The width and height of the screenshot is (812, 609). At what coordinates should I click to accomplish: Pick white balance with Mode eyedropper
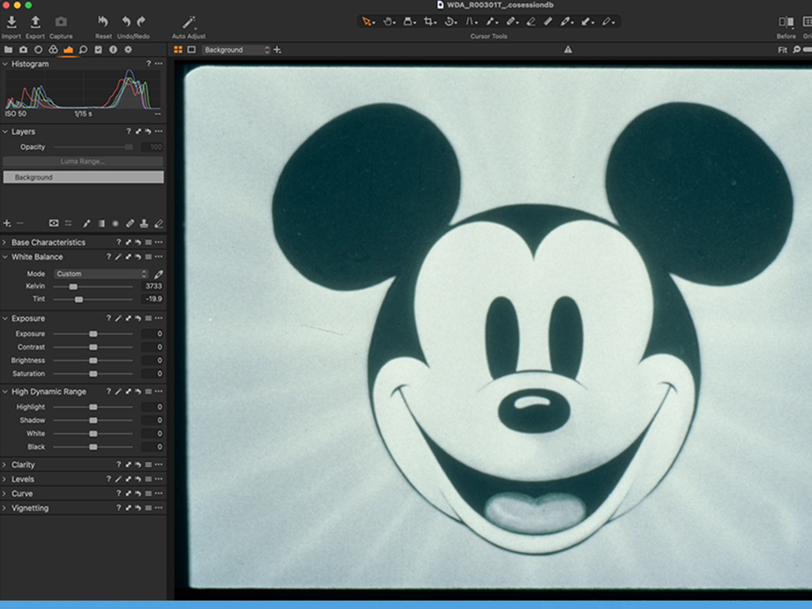click(158, 274)
